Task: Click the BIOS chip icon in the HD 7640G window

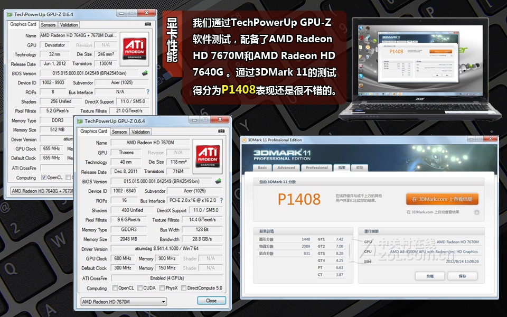Action: pos(145,73)
